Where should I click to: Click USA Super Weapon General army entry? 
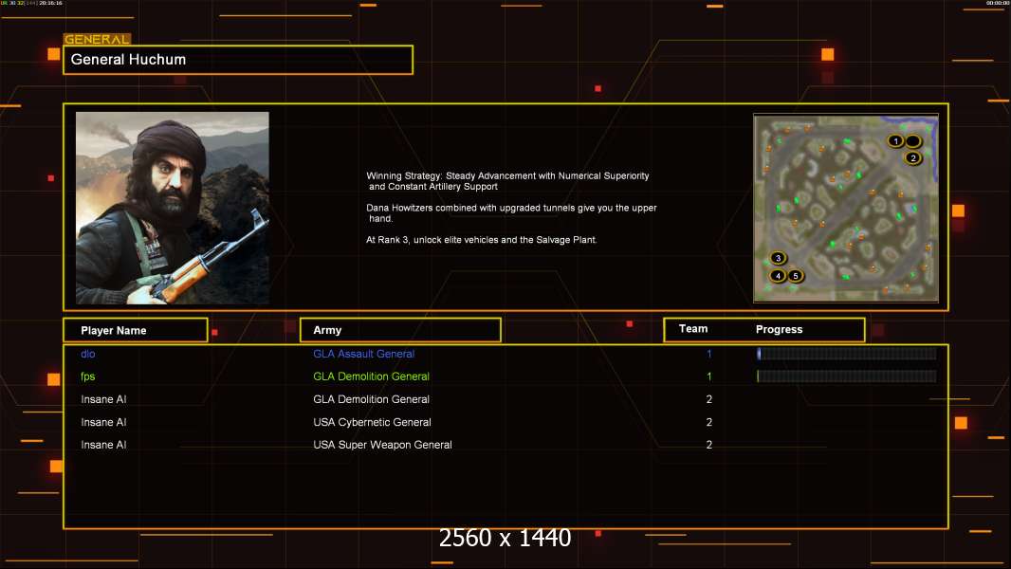(x=382, y=445)
